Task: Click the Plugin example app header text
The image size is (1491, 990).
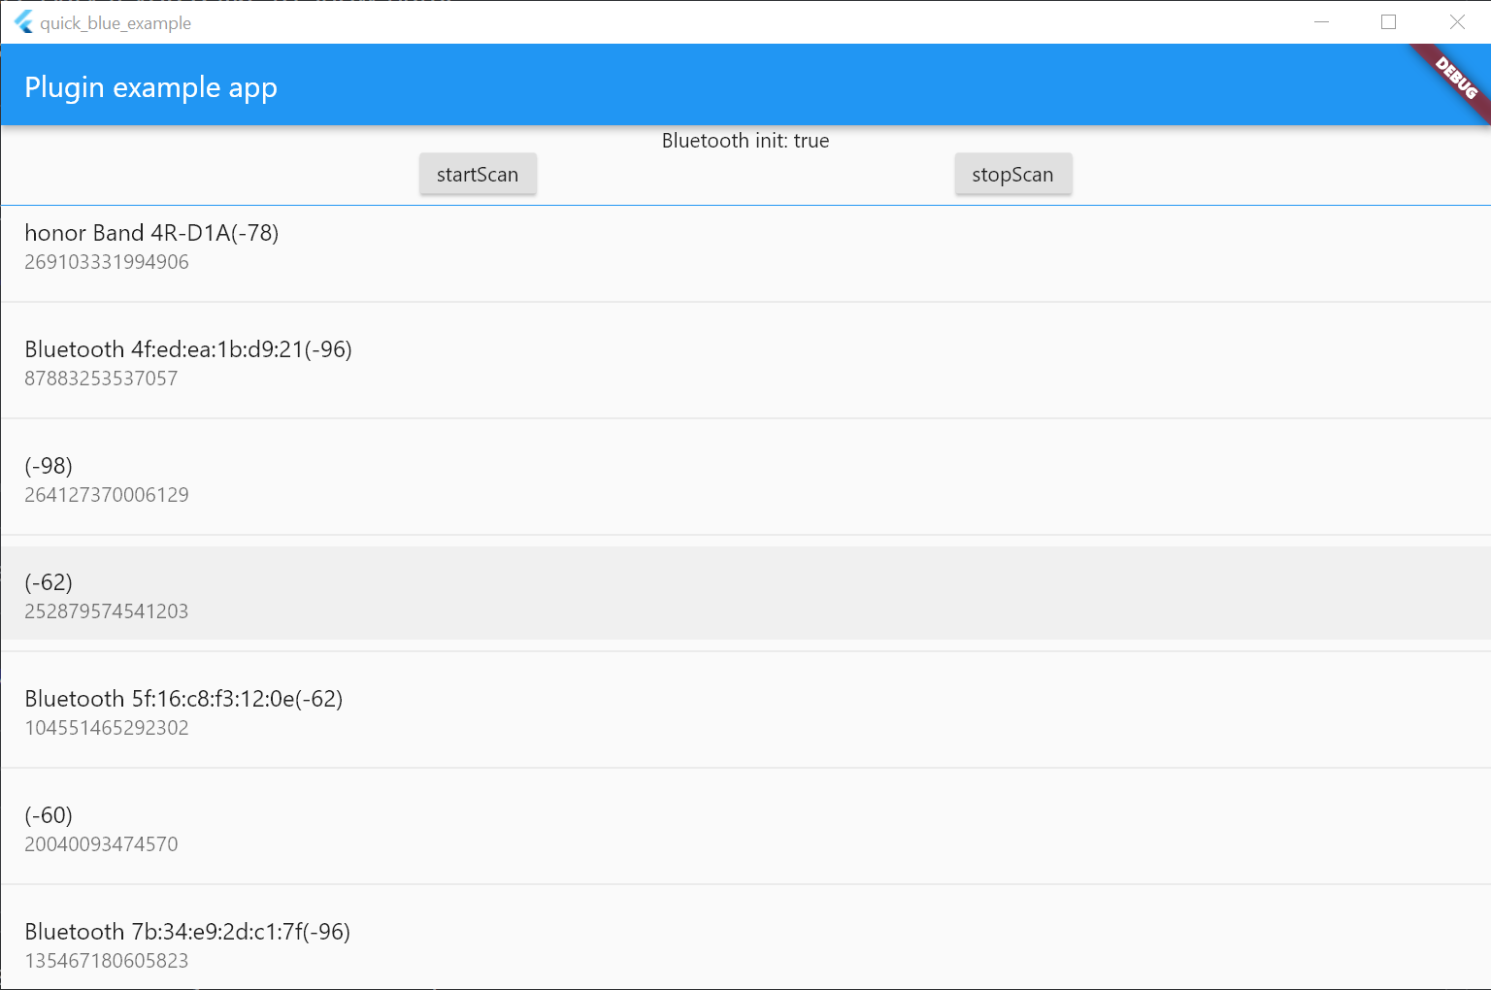Action: 150,87
